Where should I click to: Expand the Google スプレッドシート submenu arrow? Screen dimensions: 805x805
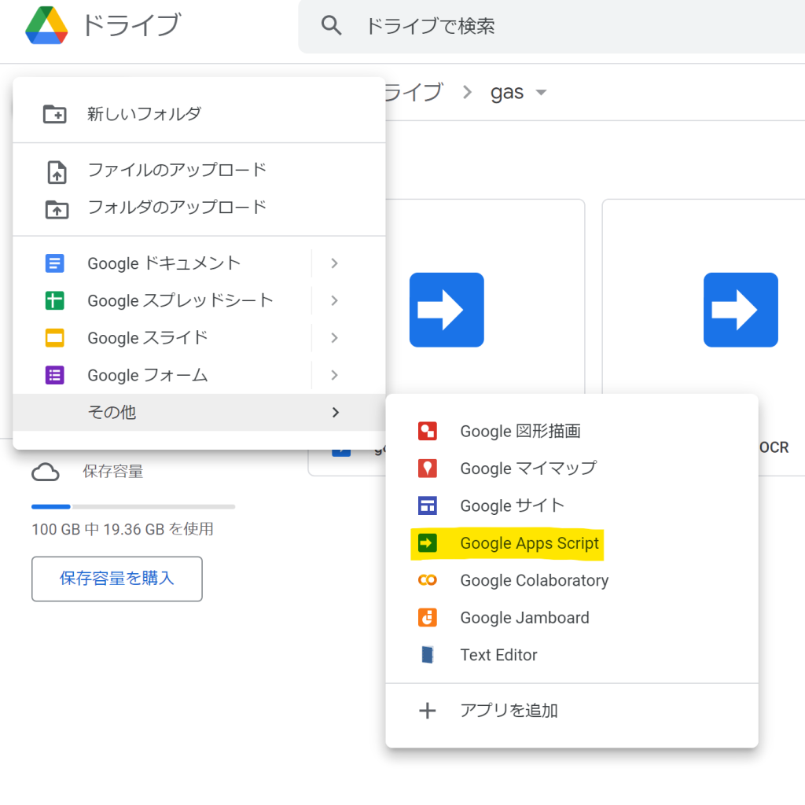click(335, 300)
